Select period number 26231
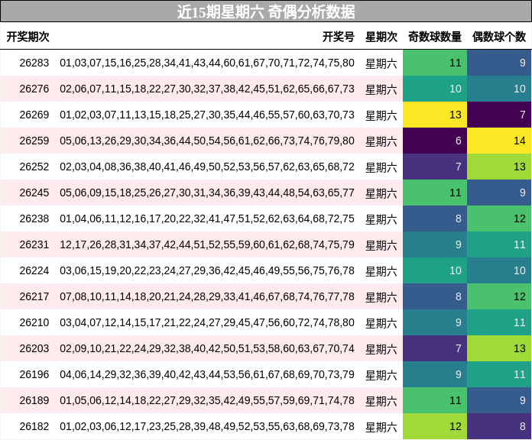This screenshot has width=532, height=440. click(x=34, y=244)
